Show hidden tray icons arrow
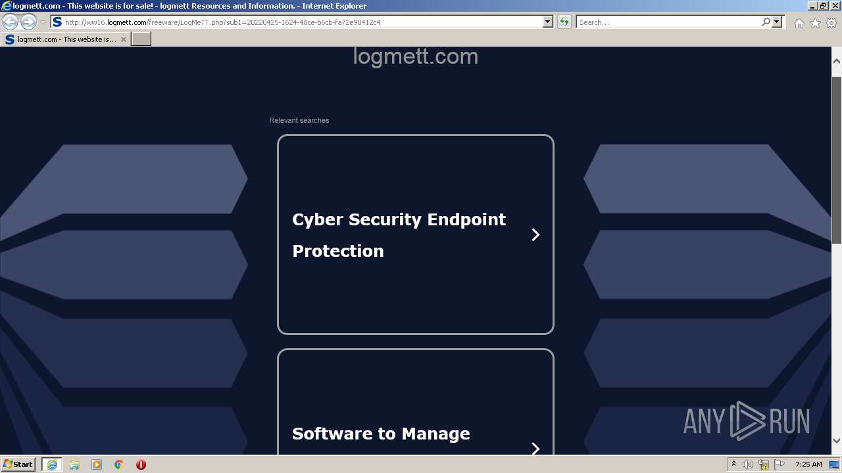Screen dimensions: 842x473 [733, 464]
